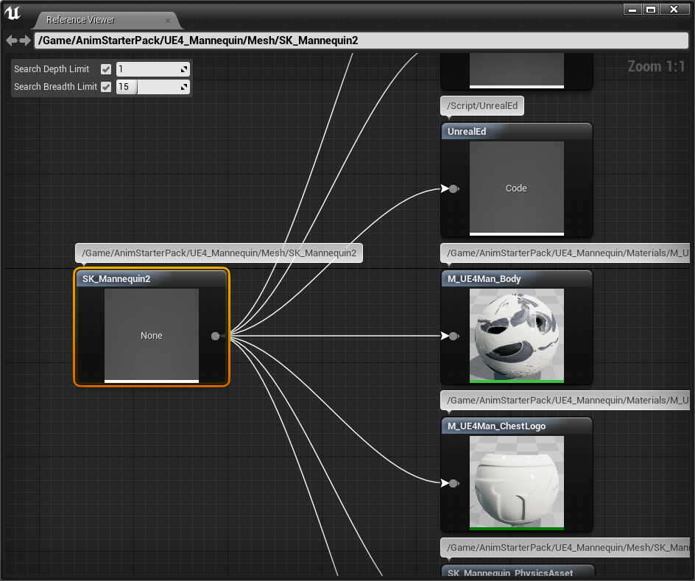The height and width of the screenshot is (581, 695).
Task: Click the Search Breadth Limit label
Action: pyautogui.click(x=55, y=87)
